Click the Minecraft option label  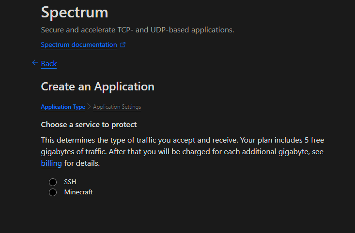(78, 192)
